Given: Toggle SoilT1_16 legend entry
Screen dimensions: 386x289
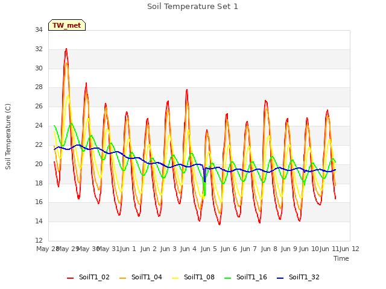Looking at the screenshot, I should click(x=245, y=277).
